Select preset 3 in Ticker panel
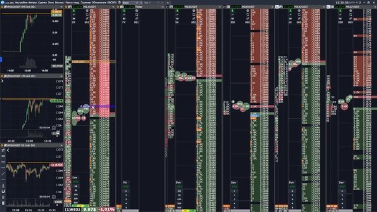The height and width of the screenshot is (212, 377). [x=125, y=199]
